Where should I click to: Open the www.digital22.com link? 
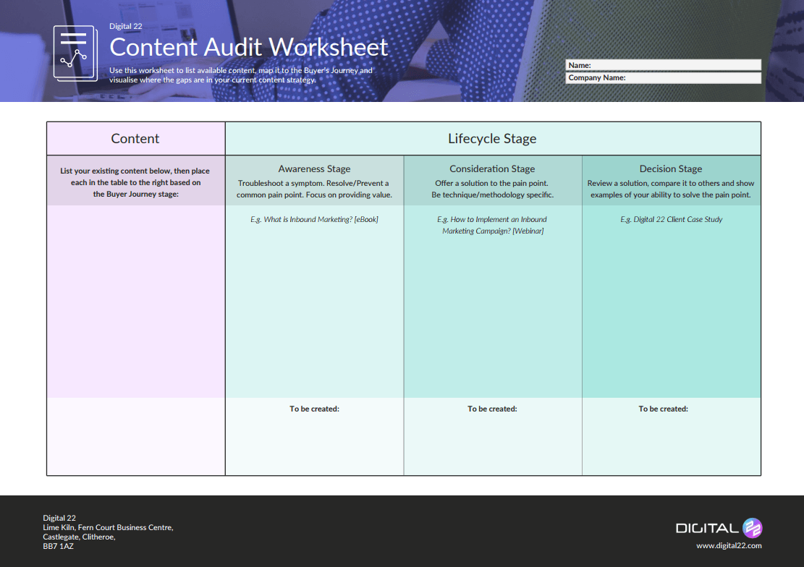(x=729, y=545)
